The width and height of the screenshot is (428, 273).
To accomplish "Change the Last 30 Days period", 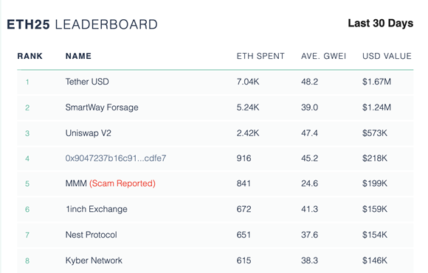I will pyautogui.click(x=381, y=23).
